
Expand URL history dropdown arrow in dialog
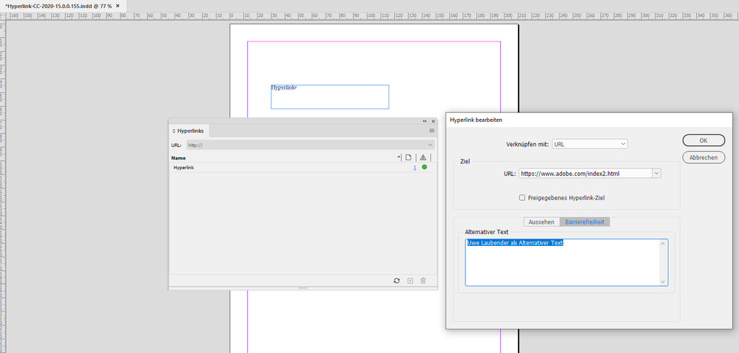click(657, 174)
